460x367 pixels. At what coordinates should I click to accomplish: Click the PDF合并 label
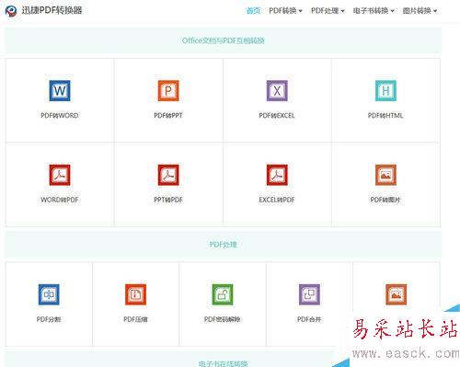(x=309, y=319)
